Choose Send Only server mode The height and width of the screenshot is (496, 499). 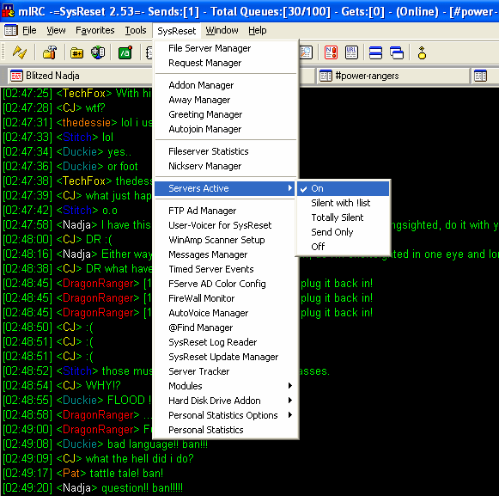pos(343,232)
